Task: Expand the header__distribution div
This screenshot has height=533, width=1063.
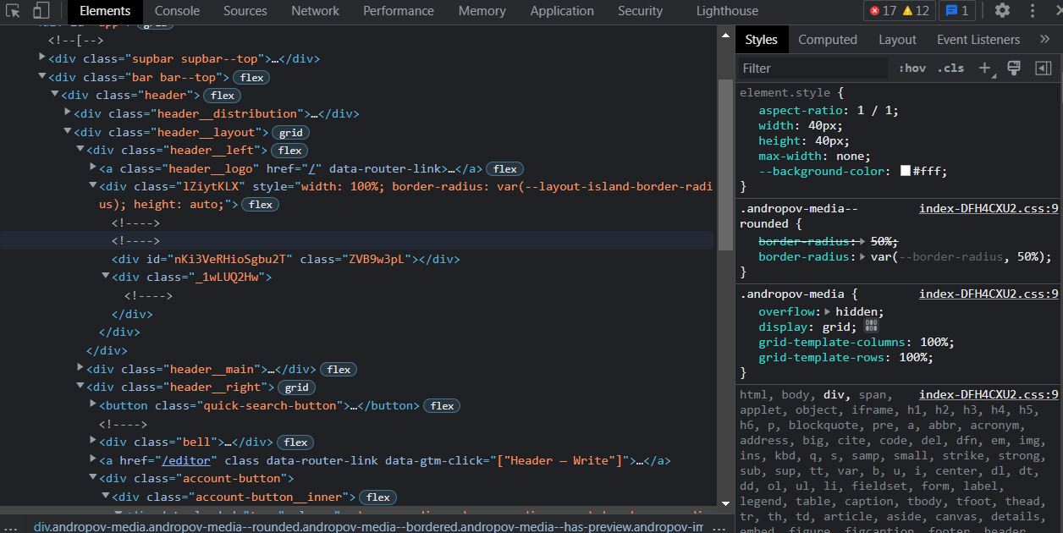Action: point(68,113)
